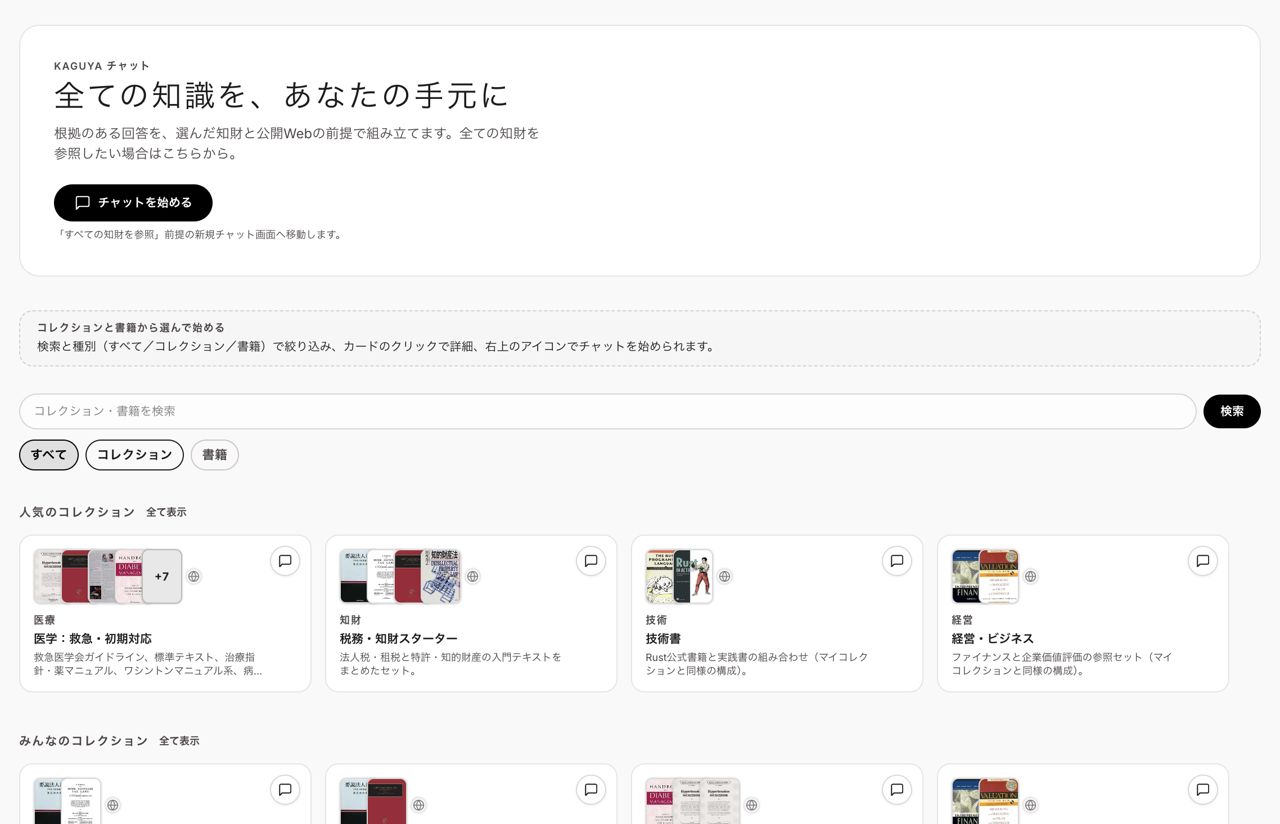1280x824 pixels.
Task: Open 全て表示 next to 人気のコレクション
Action: tap(166, 512)
